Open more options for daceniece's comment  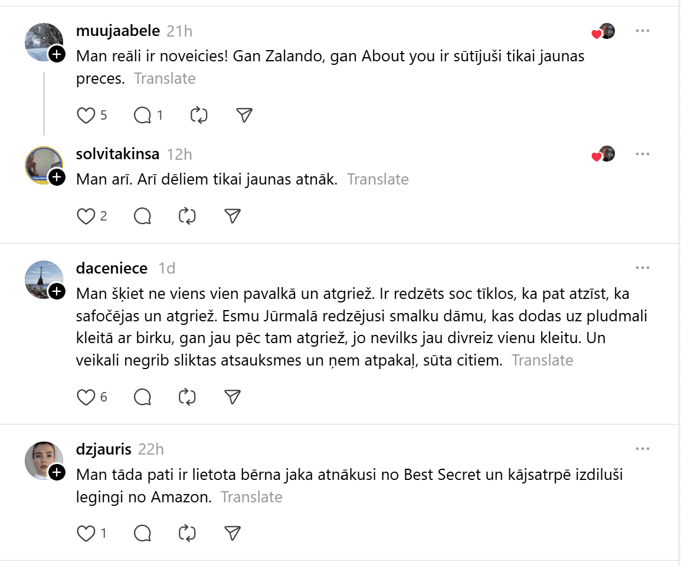pyautogui.click(x=642, y=268)
